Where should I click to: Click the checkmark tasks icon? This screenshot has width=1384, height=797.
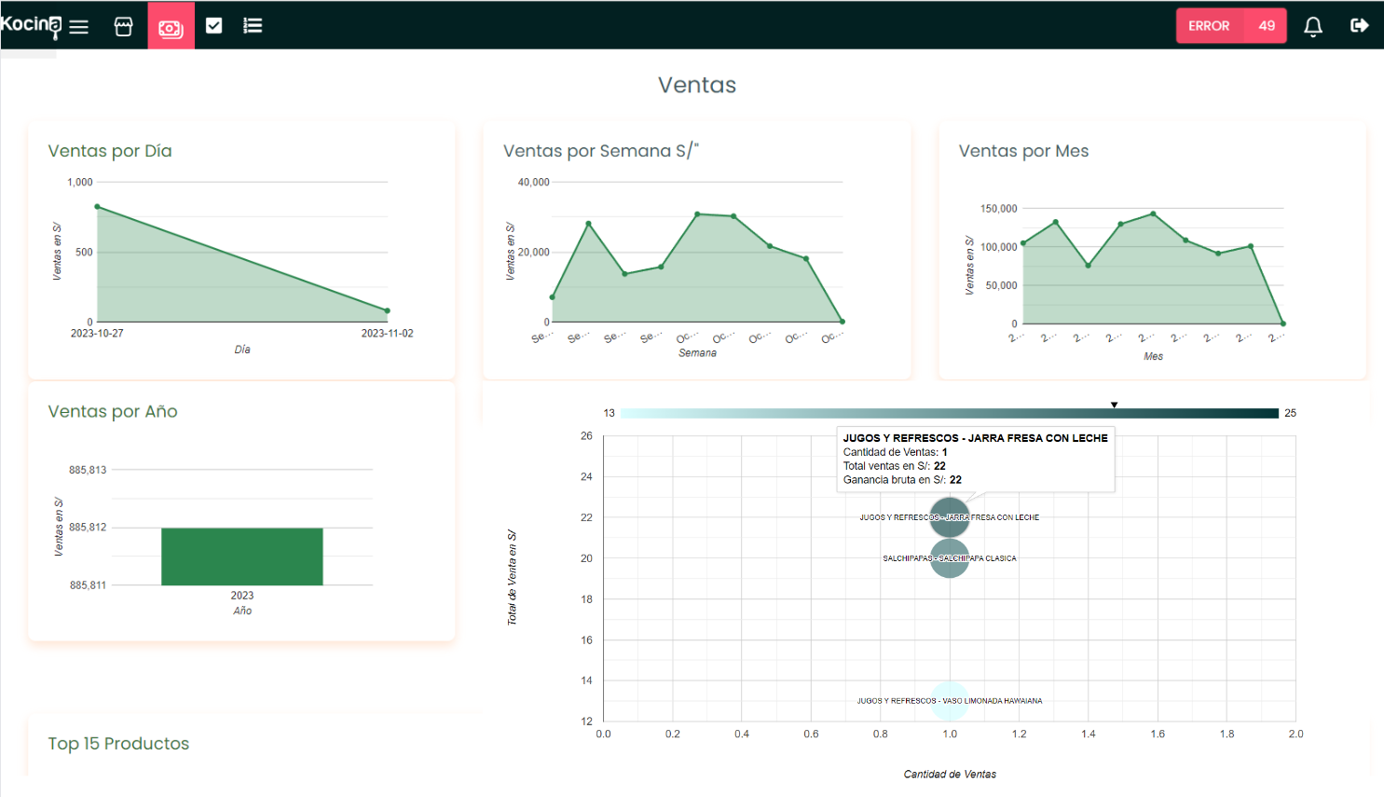click(213, 26)
